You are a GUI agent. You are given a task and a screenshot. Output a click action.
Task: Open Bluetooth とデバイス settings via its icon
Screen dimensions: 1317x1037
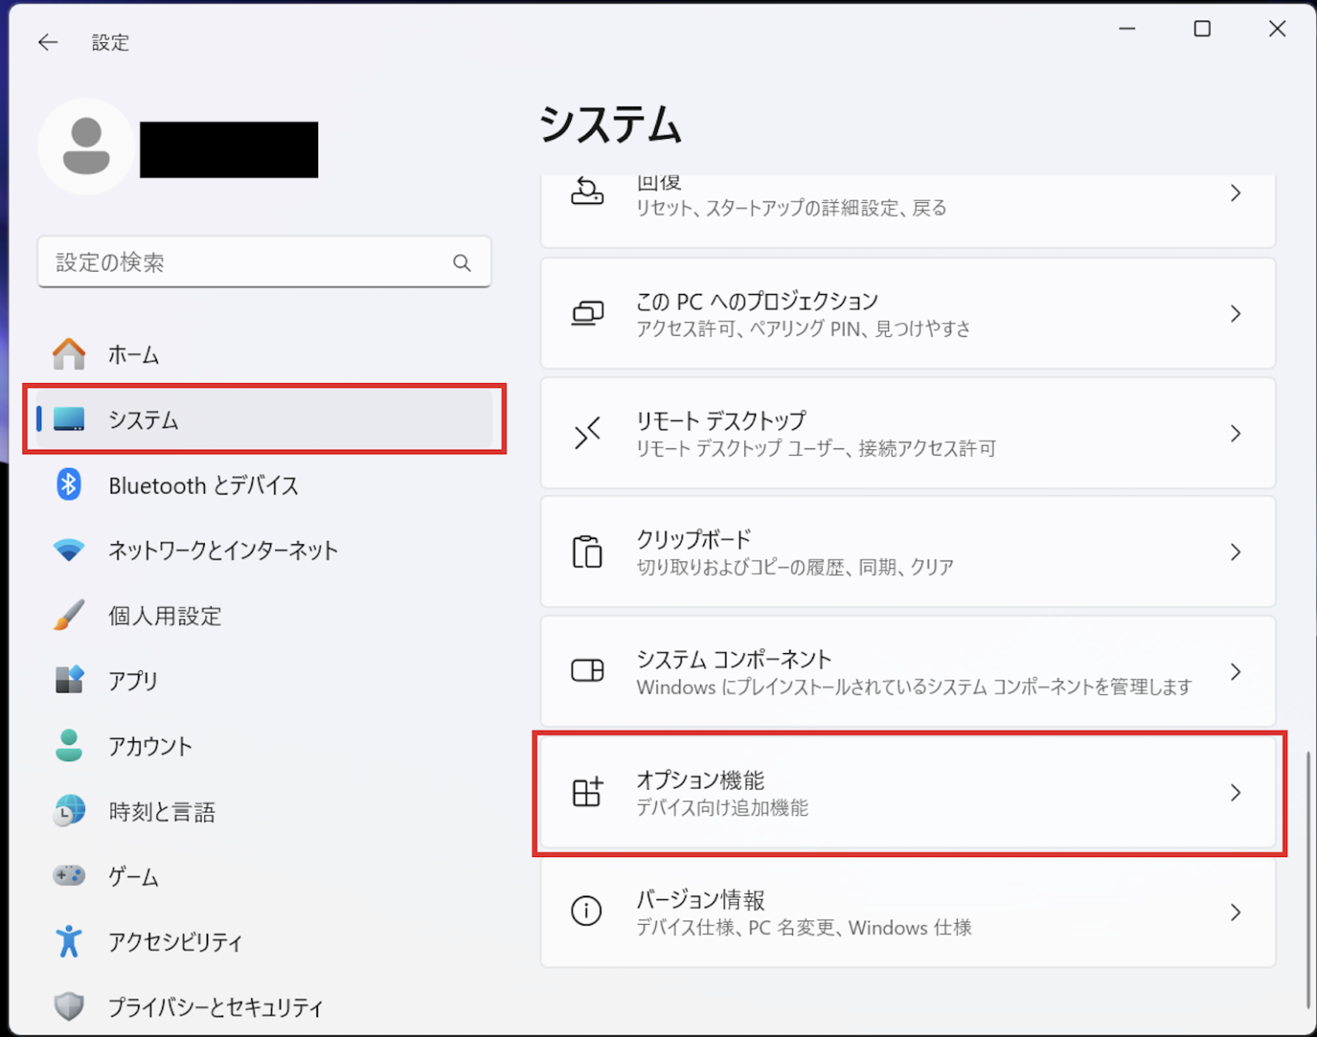coord(69,485)
